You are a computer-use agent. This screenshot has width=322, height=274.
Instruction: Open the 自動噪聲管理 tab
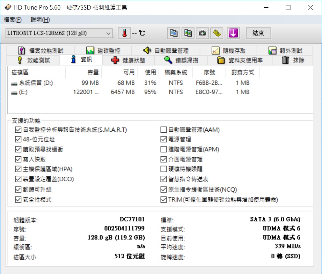pyautogui.click(x=166, y=50)
